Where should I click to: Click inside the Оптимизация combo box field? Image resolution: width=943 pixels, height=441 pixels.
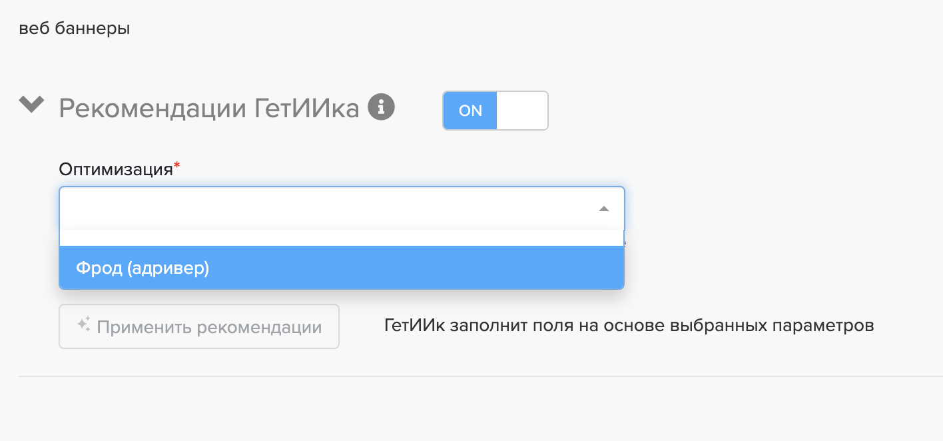click(x=326, y=209)
